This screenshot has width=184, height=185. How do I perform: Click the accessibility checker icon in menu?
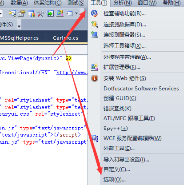94,13
